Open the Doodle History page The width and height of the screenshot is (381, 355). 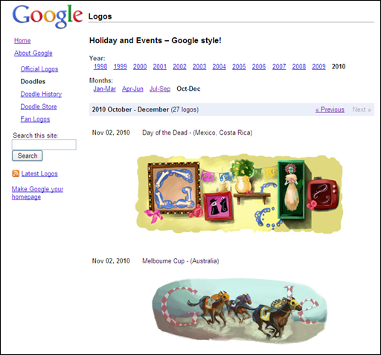click(41, 94)
